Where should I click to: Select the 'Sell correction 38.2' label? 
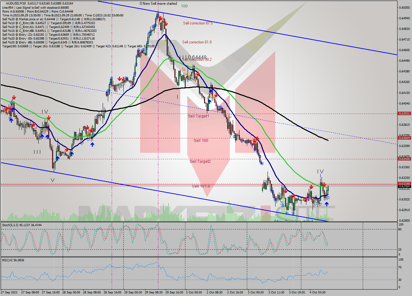pyautogui.click(x=197, y=60)
